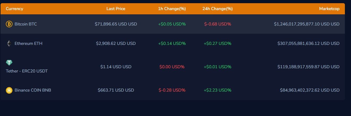Open the Bitcoin BTC currency name
This screenshot has width=351, height=116.
coord(26,24)
